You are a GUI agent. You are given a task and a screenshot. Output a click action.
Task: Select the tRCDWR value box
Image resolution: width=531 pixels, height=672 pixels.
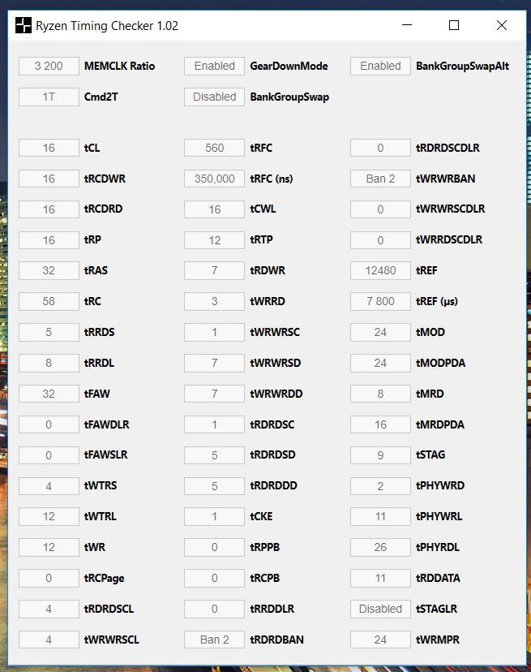click(x=49, y=179)
